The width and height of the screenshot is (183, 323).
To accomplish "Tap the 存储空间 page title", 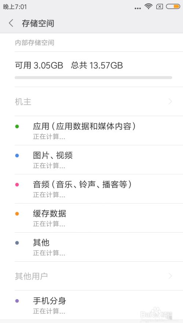I will [x=38, y=23].
